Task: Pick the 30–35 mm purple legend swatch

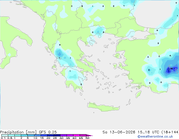Action: pos(64,135)
